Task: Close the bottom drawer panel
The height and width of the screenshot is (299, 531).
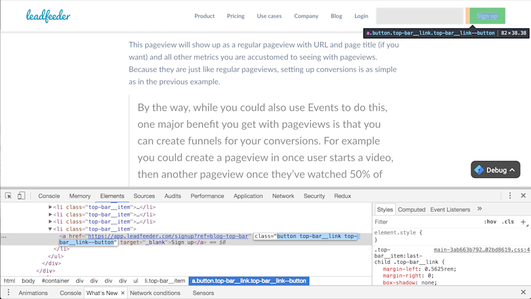Action: 523,292
